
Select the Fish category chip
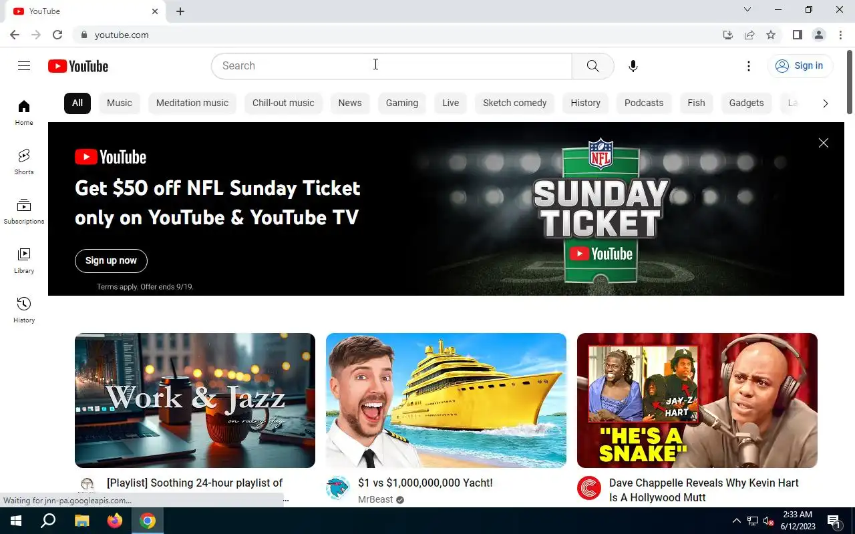(x=697, y=103)
